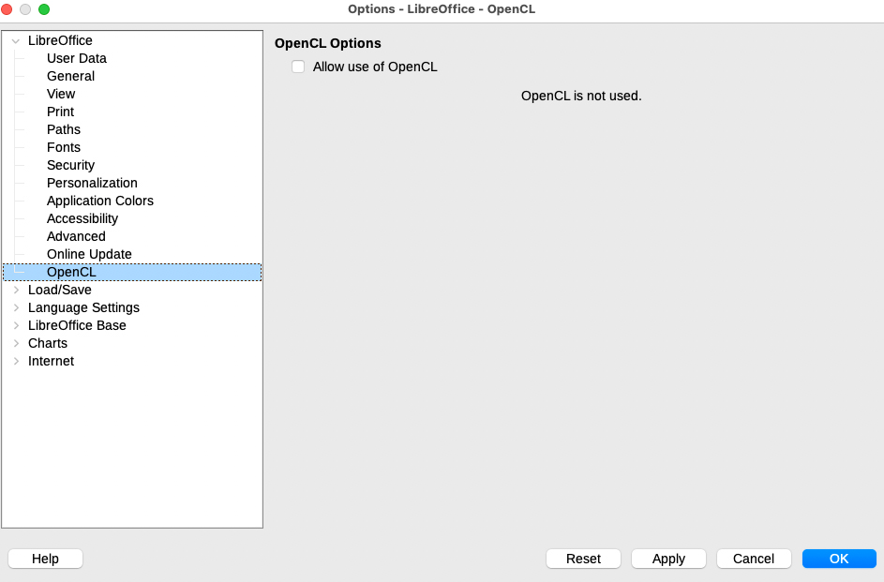This screenshot has width=884, height=582.
Task: Select the Load/Save label in the tree
Action: [60, 290]
